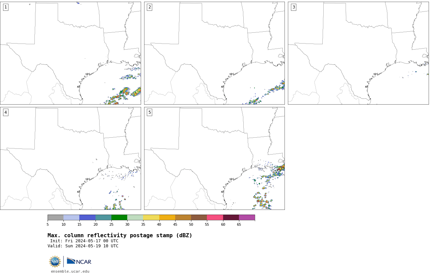Click the panel number 1 label

click(x=5, y=7)
